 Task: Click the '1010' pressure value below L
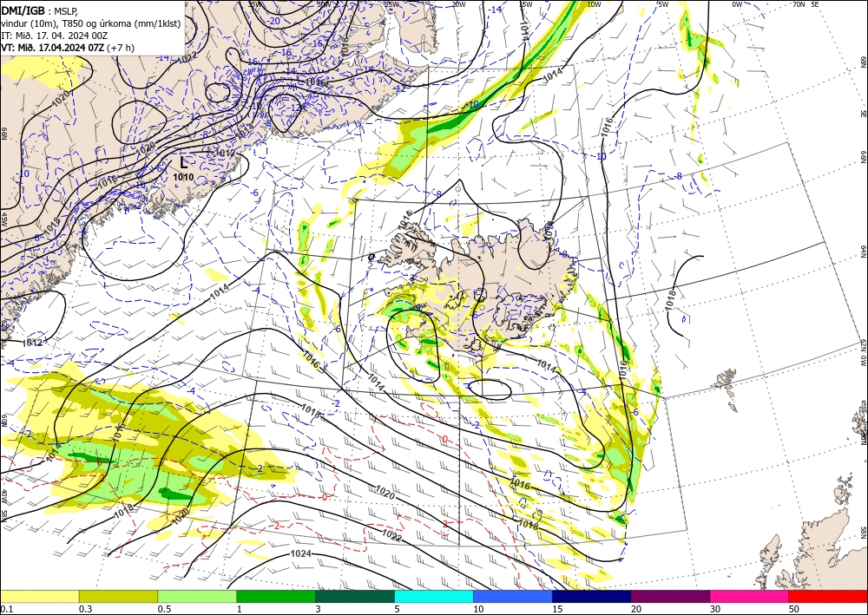183,177
